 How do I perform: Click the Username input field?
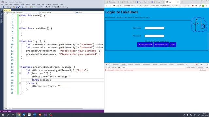[154, 28]
